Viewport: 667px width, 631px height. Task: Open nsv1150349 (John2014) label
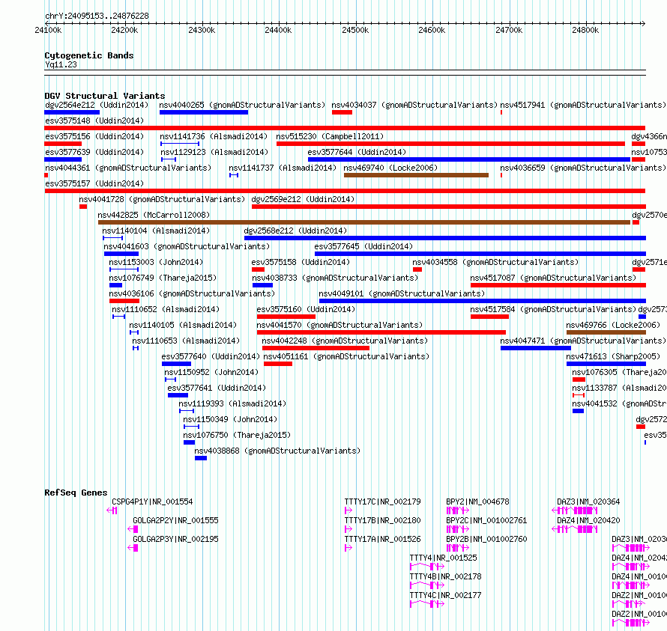click(230, 419)
